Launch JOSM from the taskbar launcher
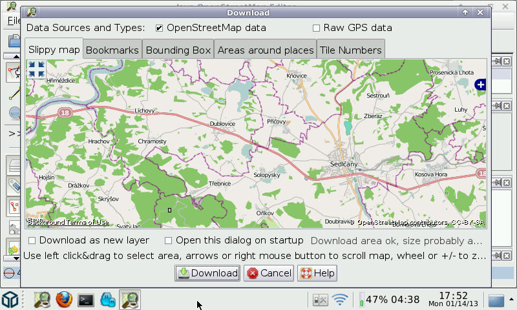517x310 pixels. point(42,300)
